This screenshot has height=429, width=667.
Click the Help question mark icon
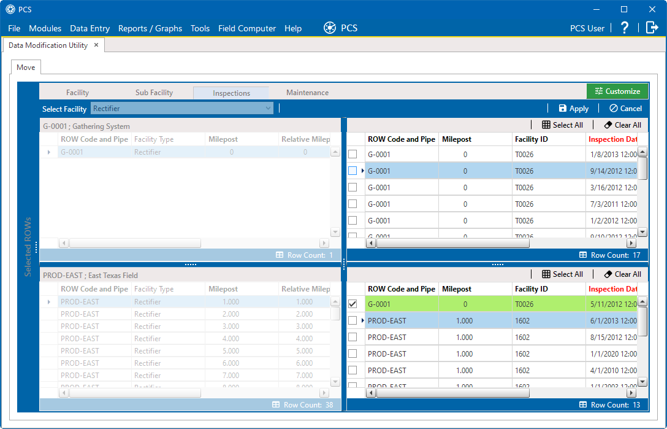point(624,28)
